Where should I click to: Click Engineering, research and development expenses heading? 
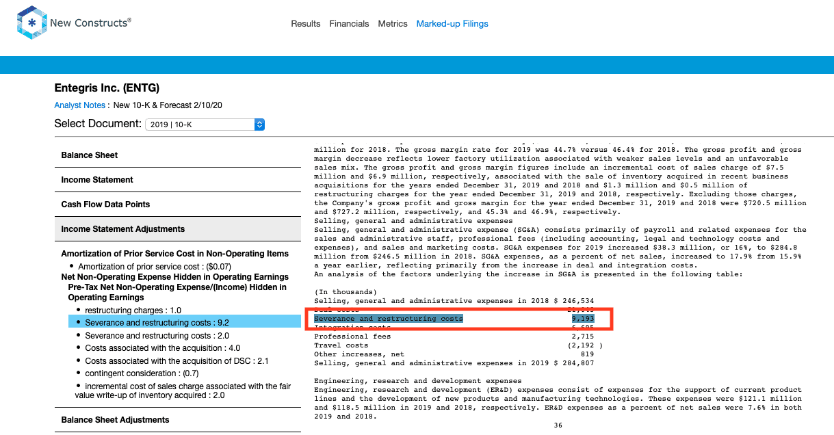click(417, 381)
